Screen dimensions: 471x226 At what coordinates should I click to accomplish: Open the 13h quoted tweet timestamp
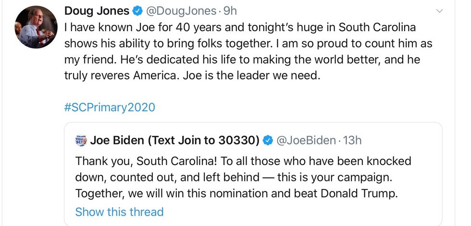[353, 140]
